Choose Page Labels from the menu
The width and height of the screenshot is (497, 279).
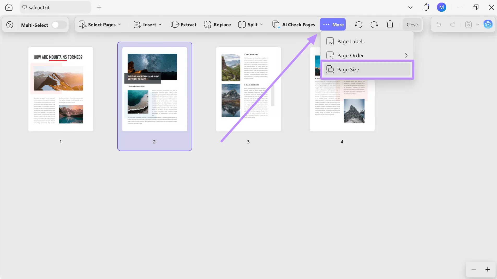pyautogui.click(x=351, y=41)
